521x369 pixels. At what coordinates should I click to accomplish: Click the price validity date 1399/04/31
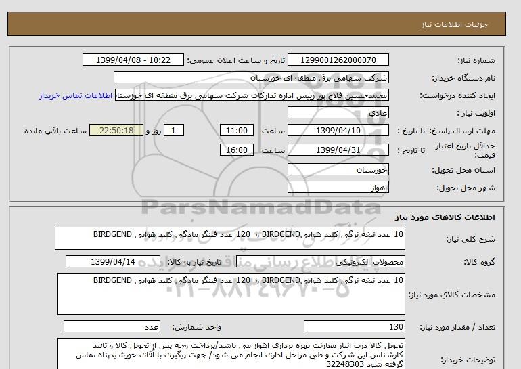(338, 150)
